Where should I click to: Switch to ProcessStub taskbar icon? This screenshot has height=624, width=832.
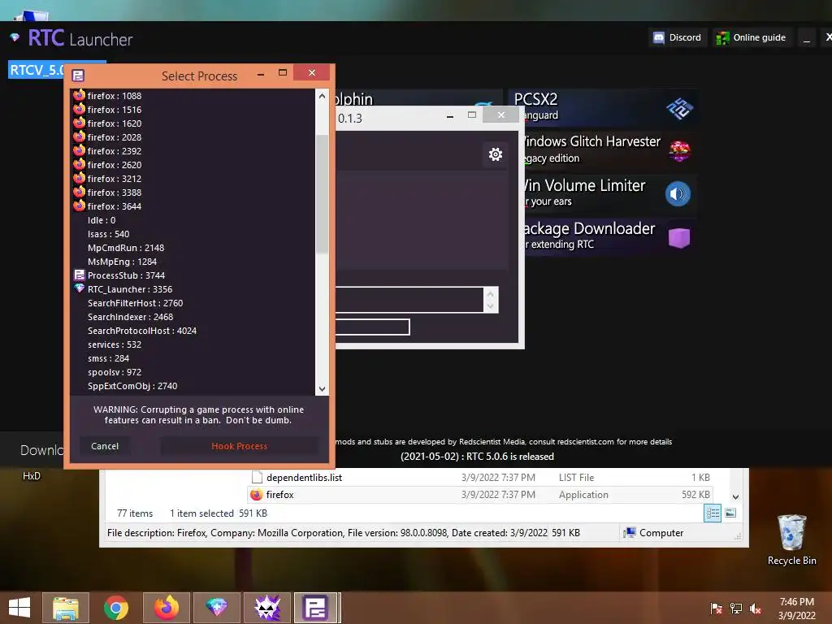pyautogui.click(x=316, y=608)
